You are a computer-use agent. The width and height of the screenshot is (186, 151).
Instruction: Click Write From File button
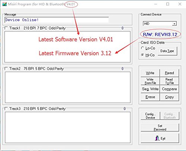[x=150, y=81]
